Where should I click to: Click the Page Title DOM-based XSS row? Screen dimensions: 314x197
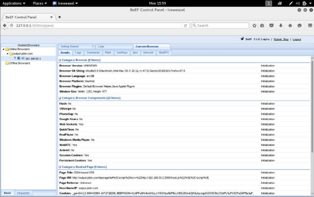click(184, 172)
